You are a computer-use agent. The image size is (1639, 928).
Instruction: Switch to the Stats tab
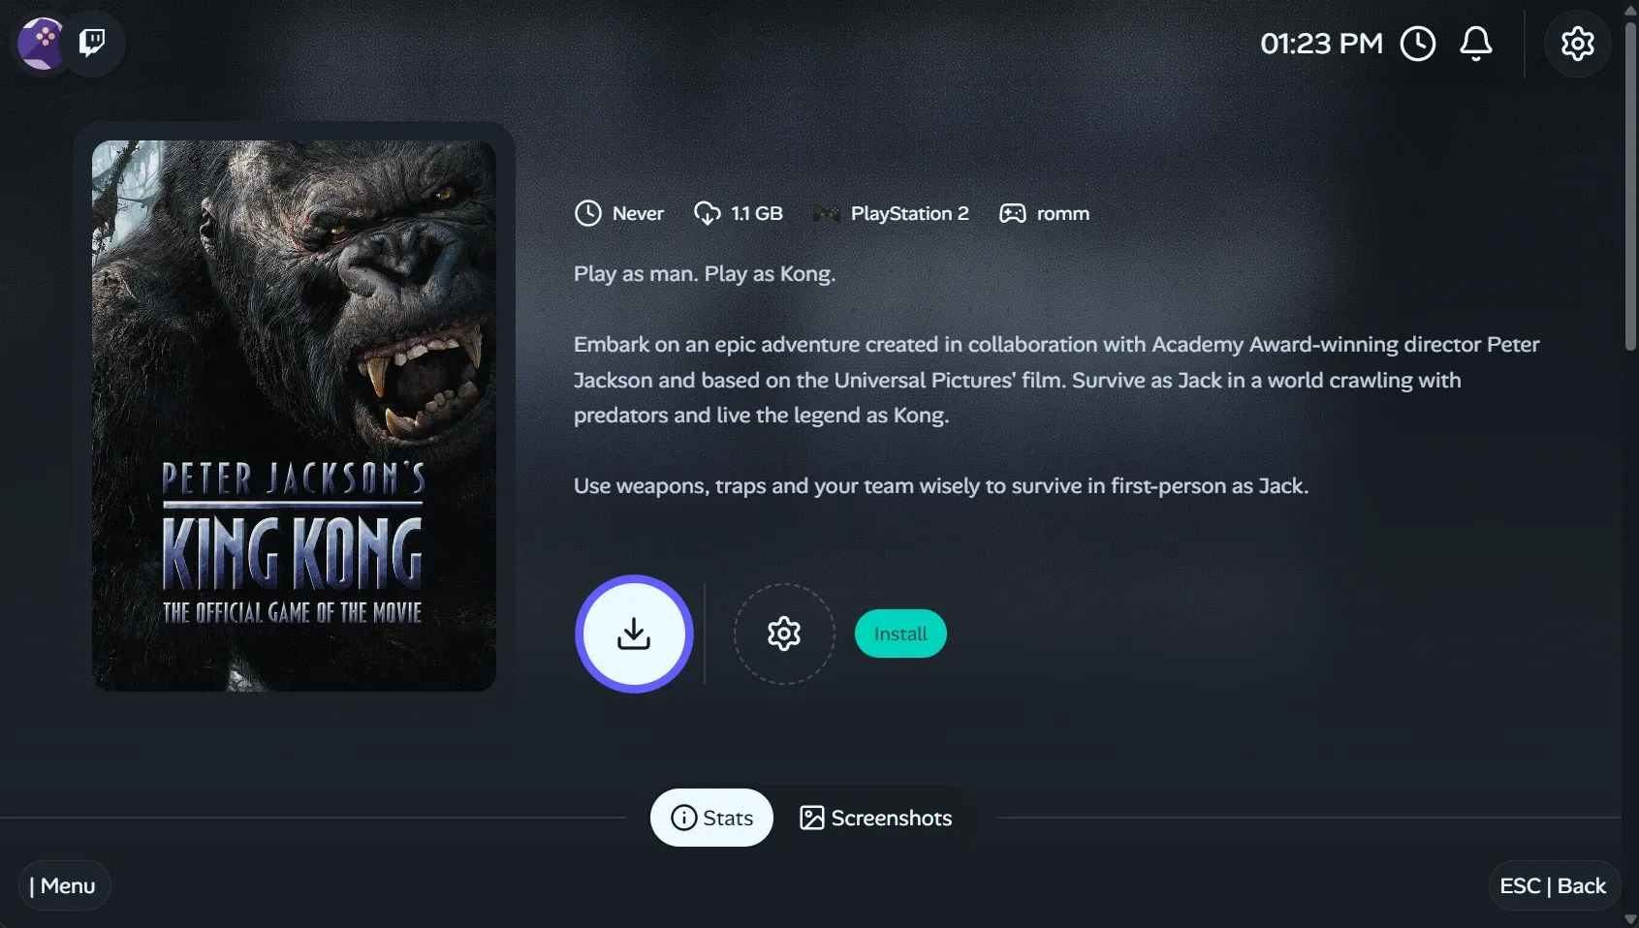tap(711, 818)
